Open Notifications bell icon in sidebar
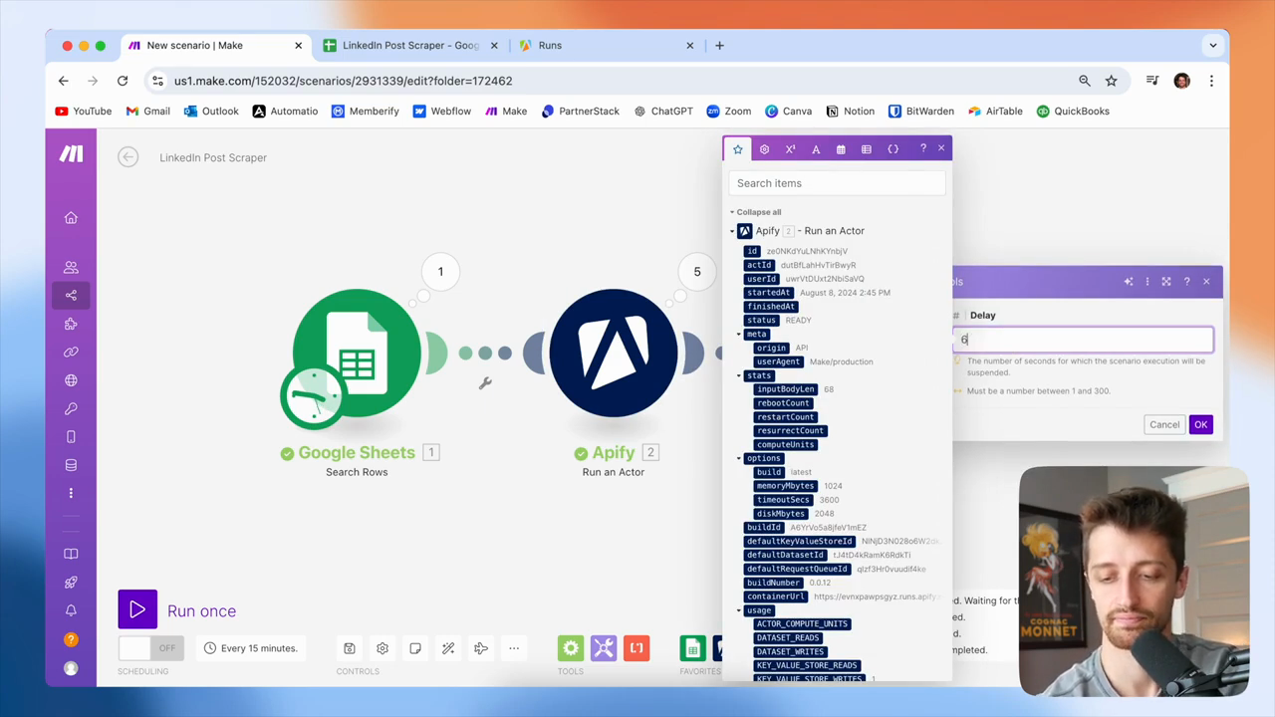1275x717 pixels. 71,610
